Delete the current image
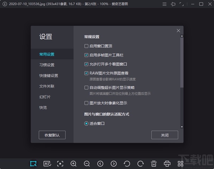 154,164
